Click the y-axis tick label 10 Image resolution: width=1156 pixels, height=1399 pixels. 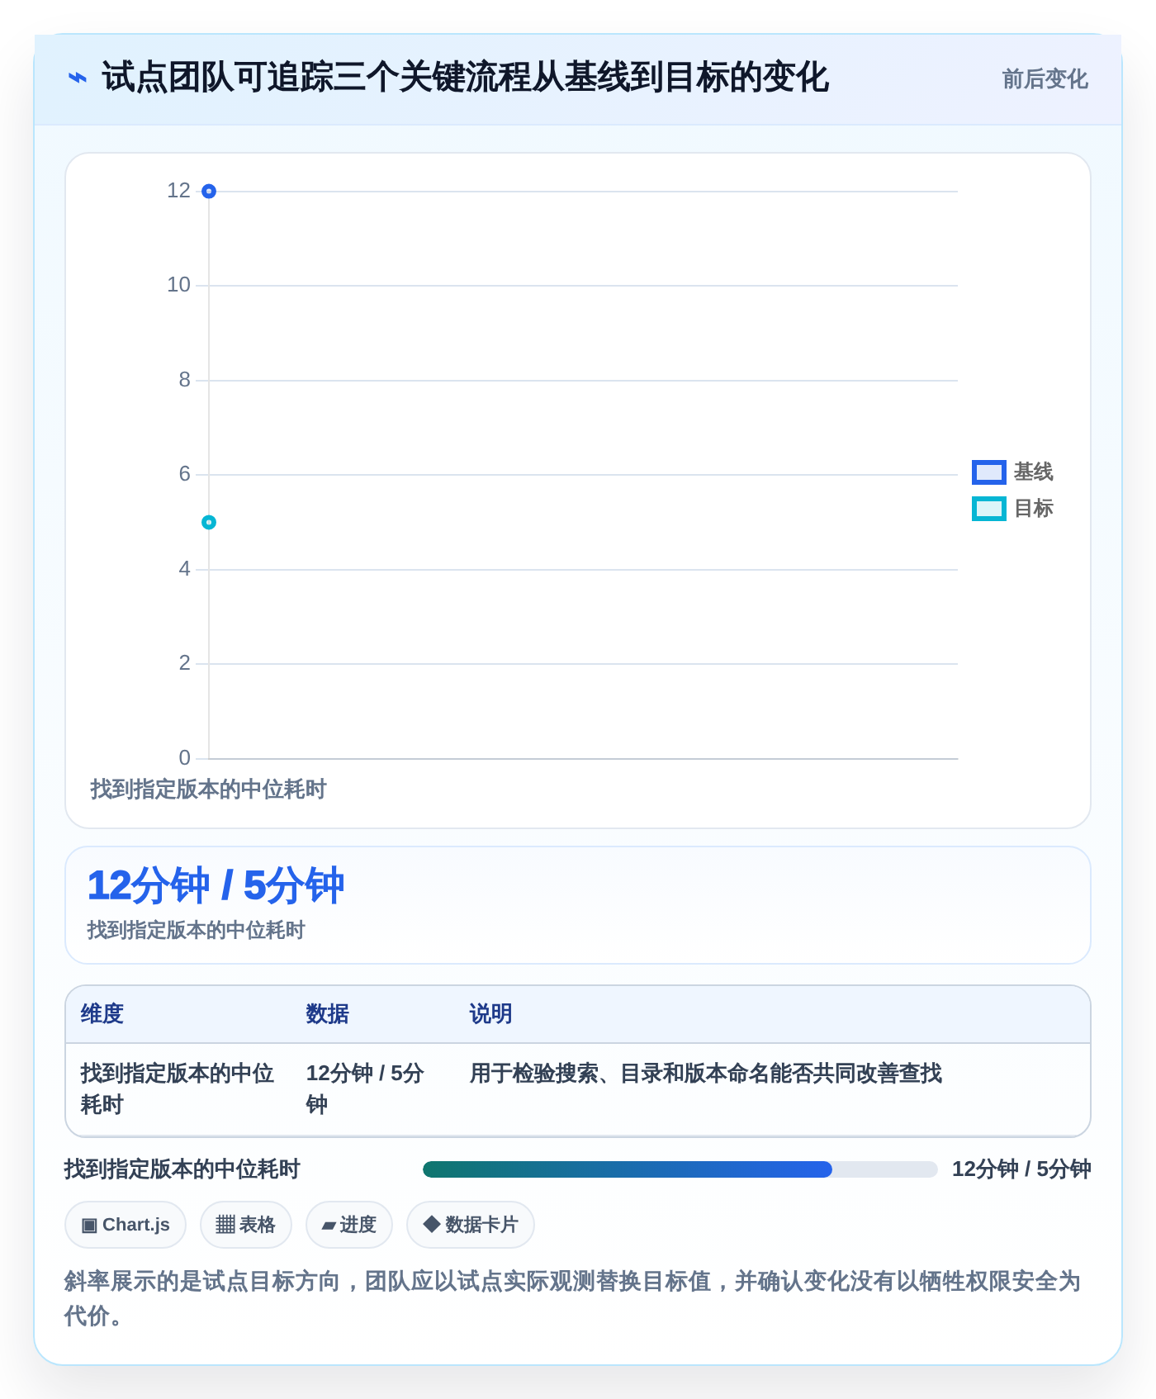click(178, 285)
